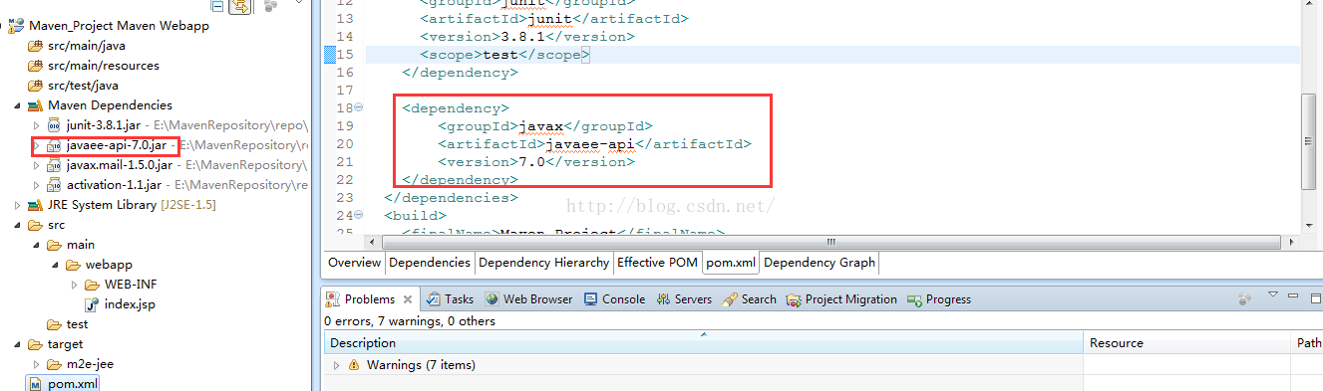
Task: Switch to the Dependencies editor tab
Action: click(430, 263)
